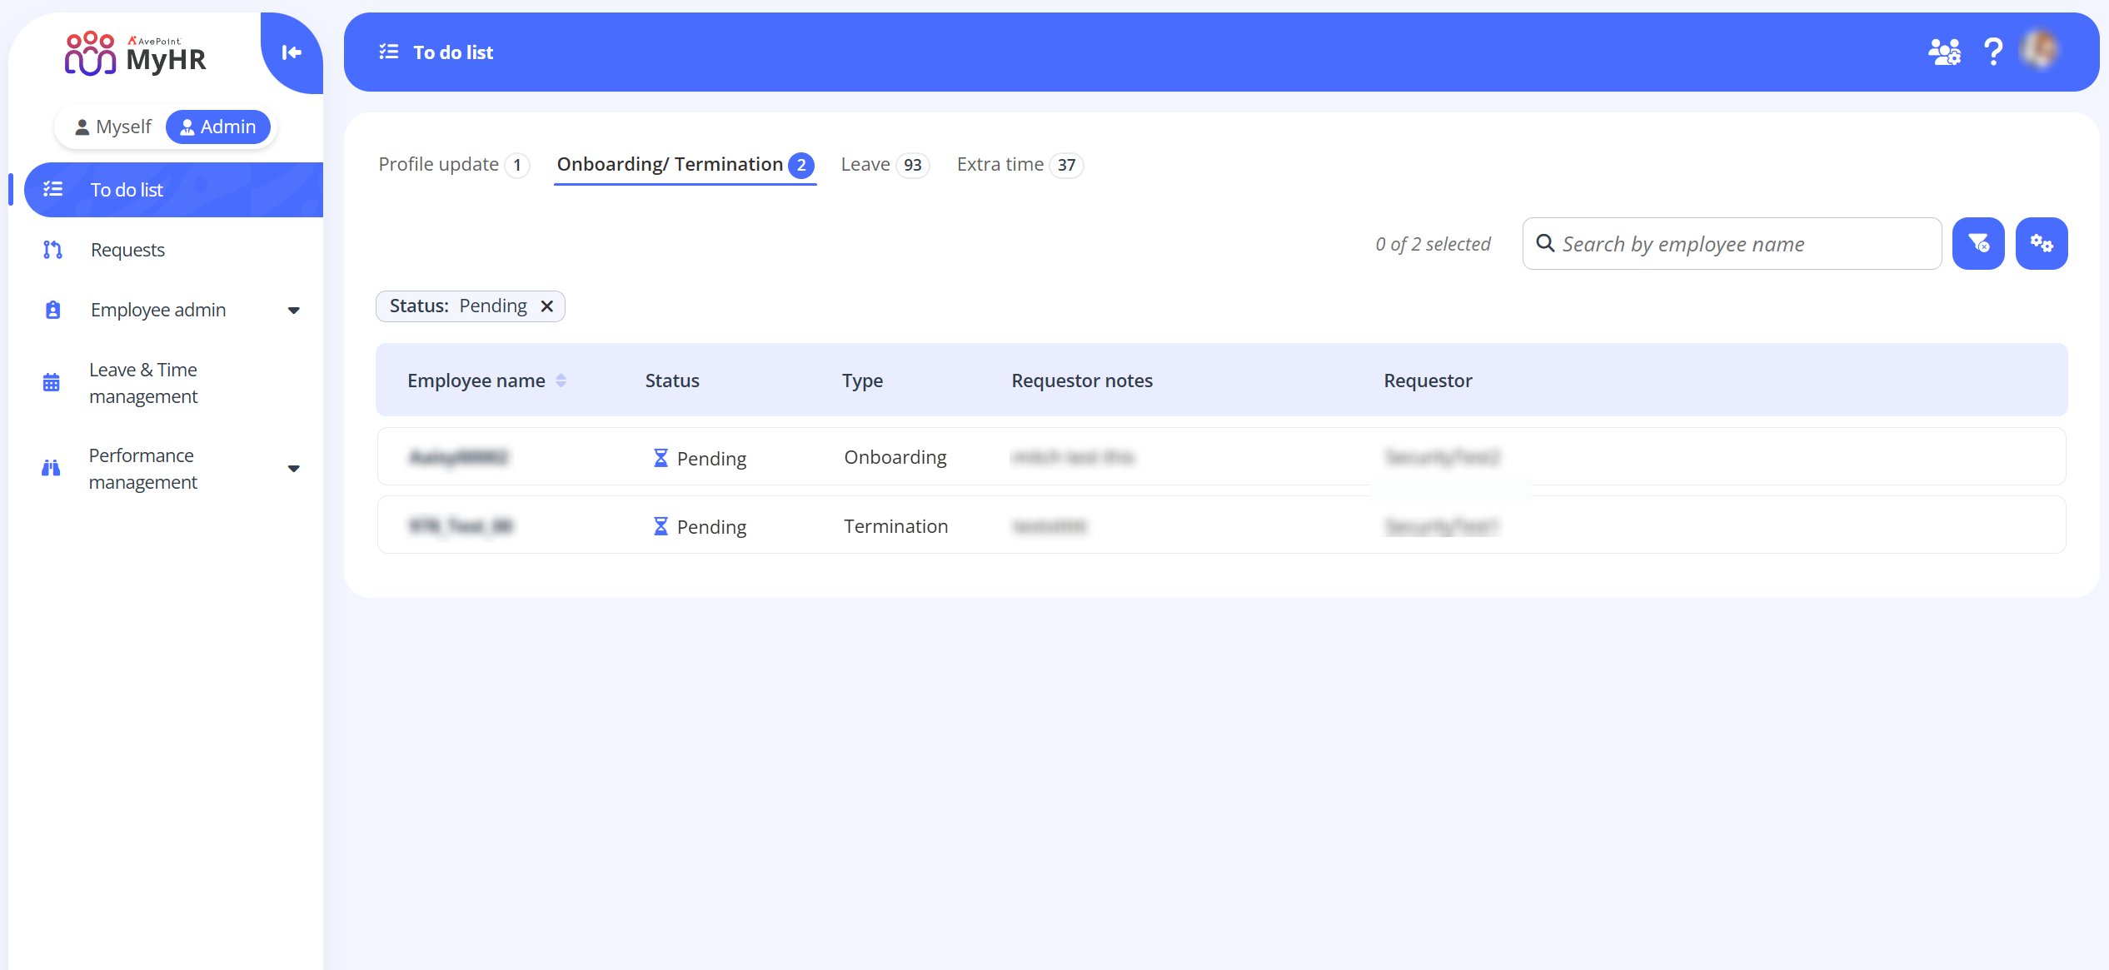The height and width of the screenshot is (970, 2109).
Task: Click the search magnifier icon
Action: point(1546,243)
